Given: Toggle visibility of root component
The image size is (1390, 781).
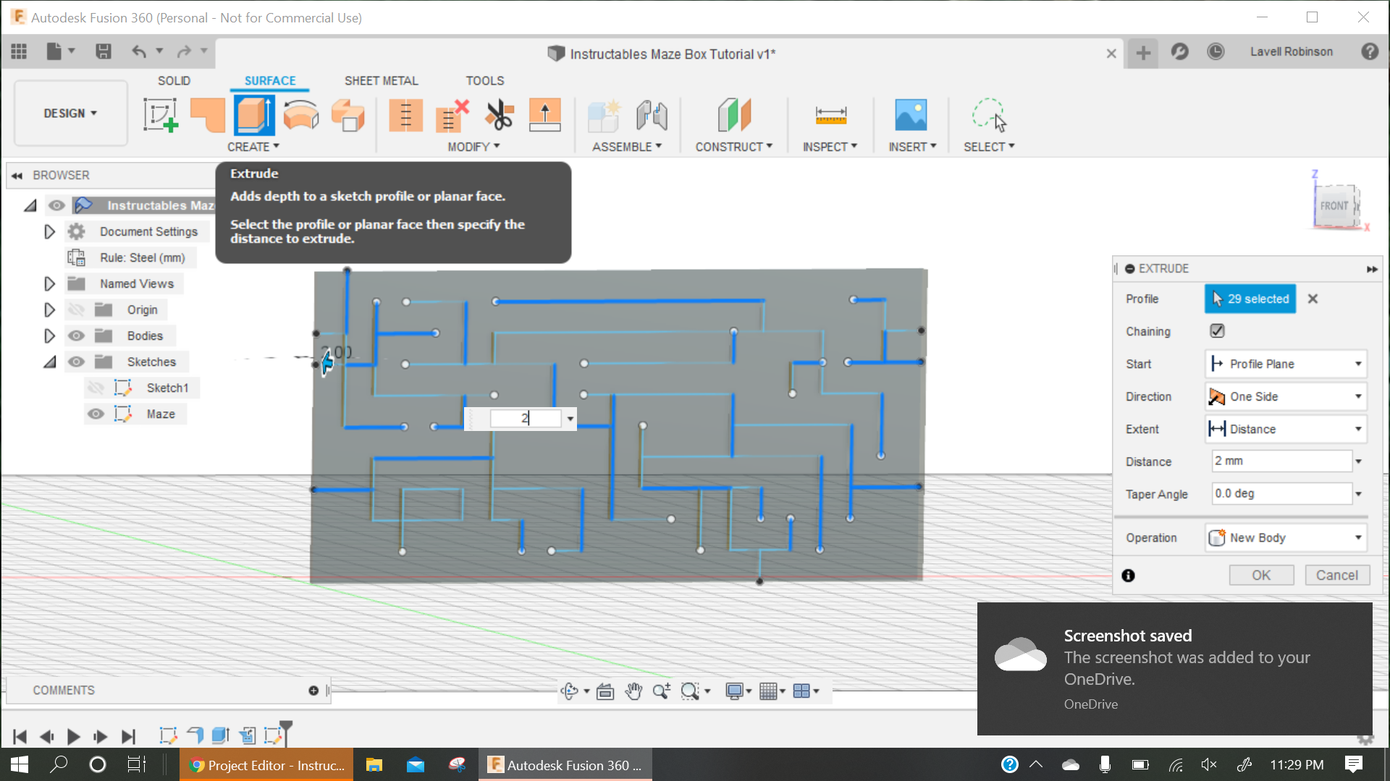Looking at the screenshot, I should (x=56, y=205).
